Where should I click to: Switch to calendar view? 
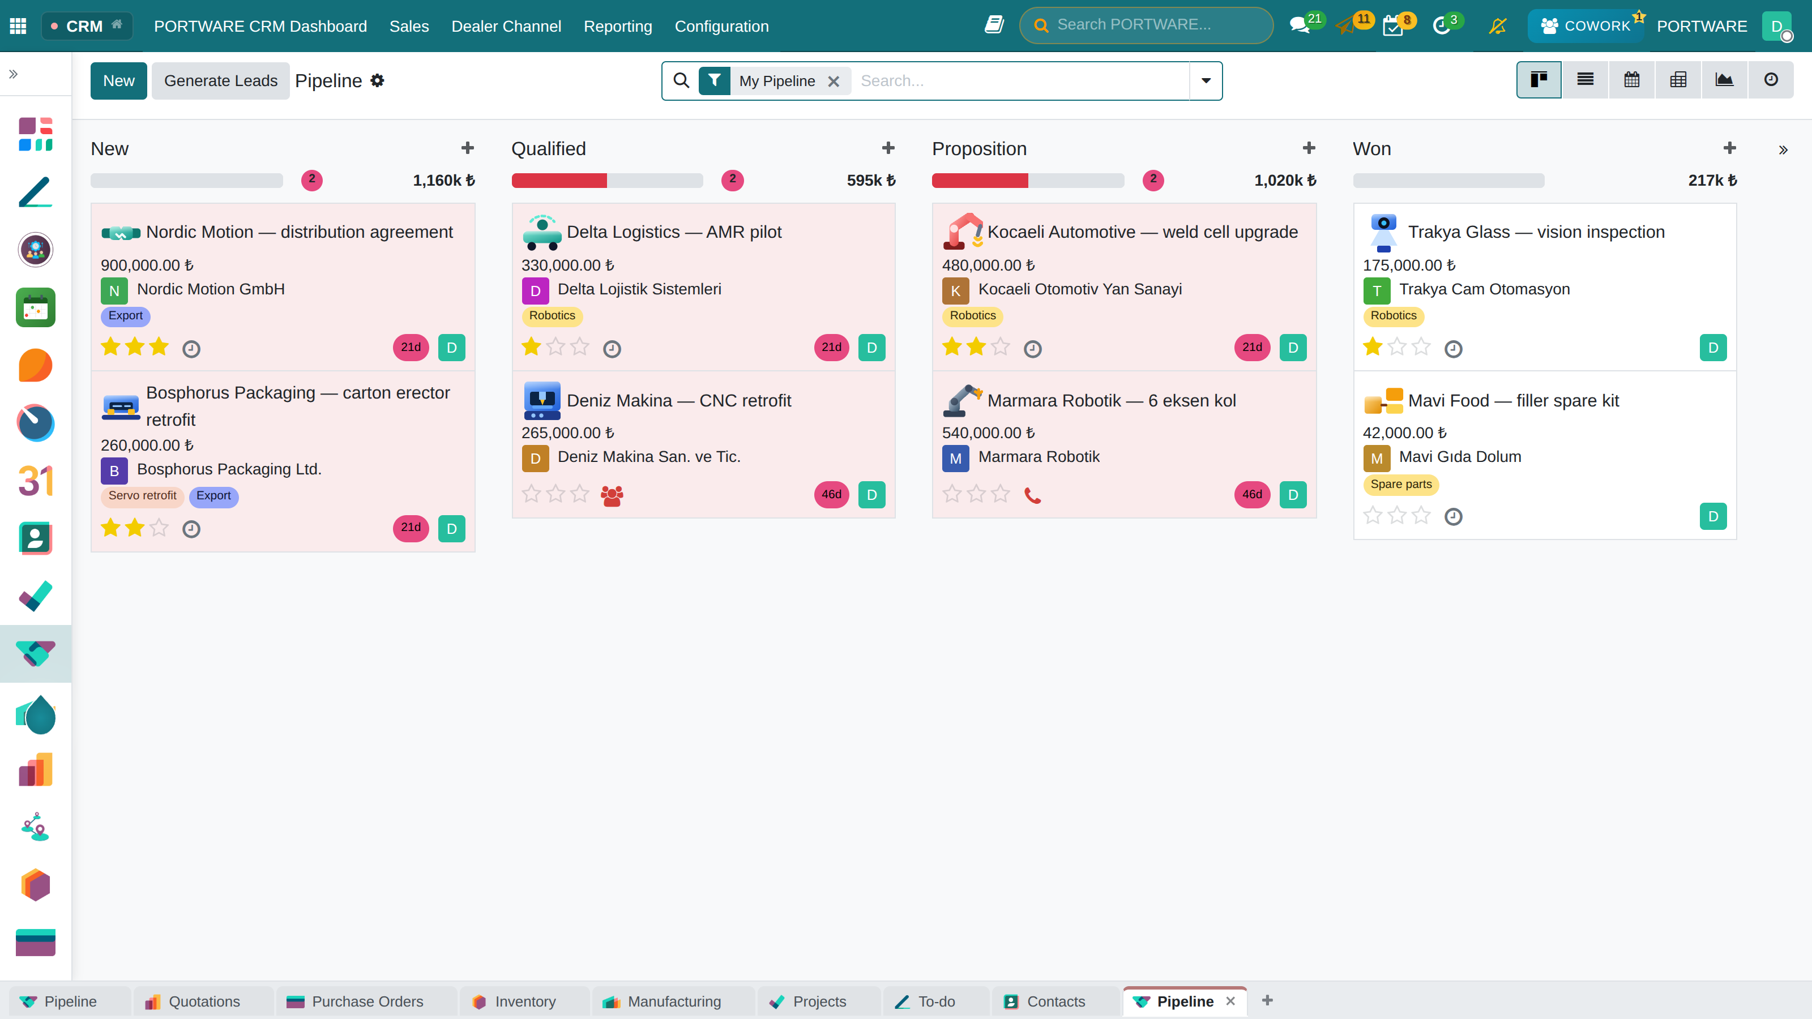click(x=1632, y=80)
